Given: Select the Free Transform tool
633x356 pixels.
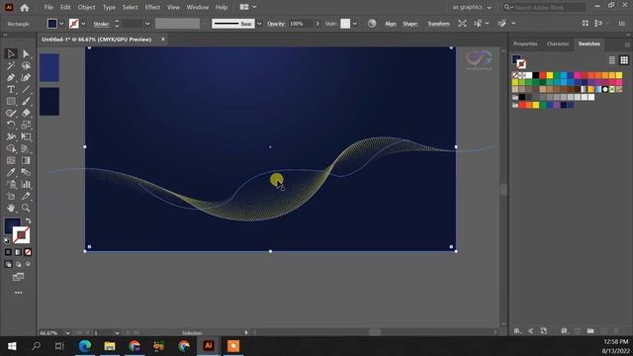Looking at the screenshot, I should click(26, 136).
